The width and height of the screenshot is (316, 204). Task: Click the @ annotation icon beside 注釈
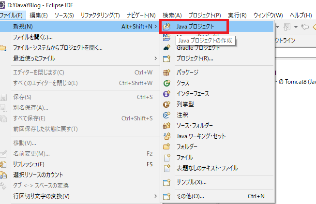click(x=166, y=115)
